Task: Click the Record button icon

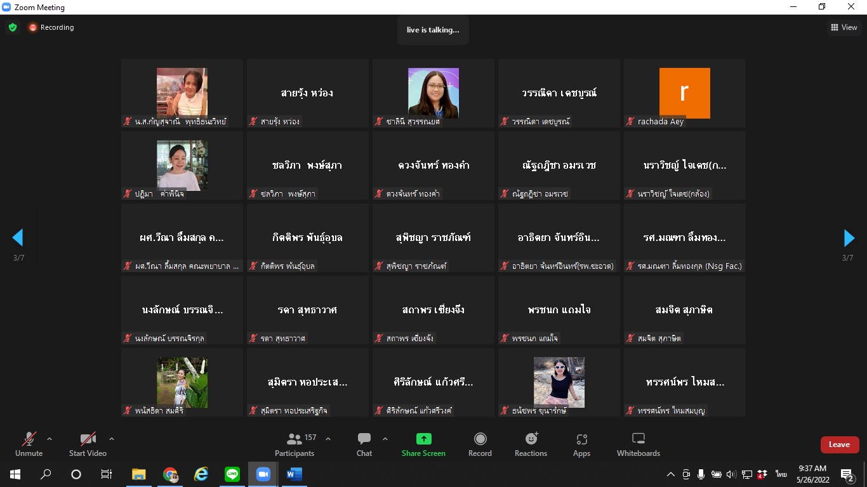Action: tap(480, 439)
